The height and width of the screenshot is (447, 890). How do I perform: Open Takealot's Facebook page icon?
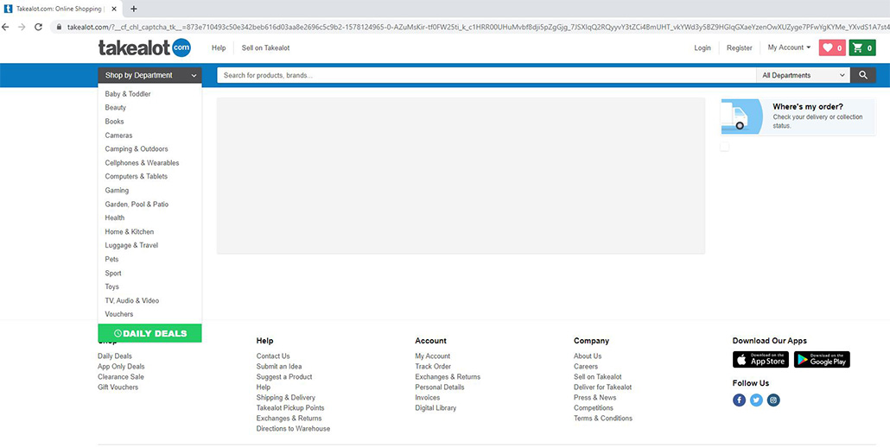739,400
